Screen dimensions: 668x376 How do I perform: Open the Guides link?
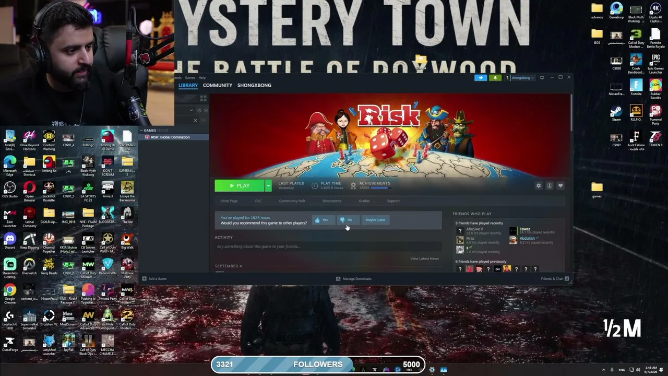click(364, 201)
